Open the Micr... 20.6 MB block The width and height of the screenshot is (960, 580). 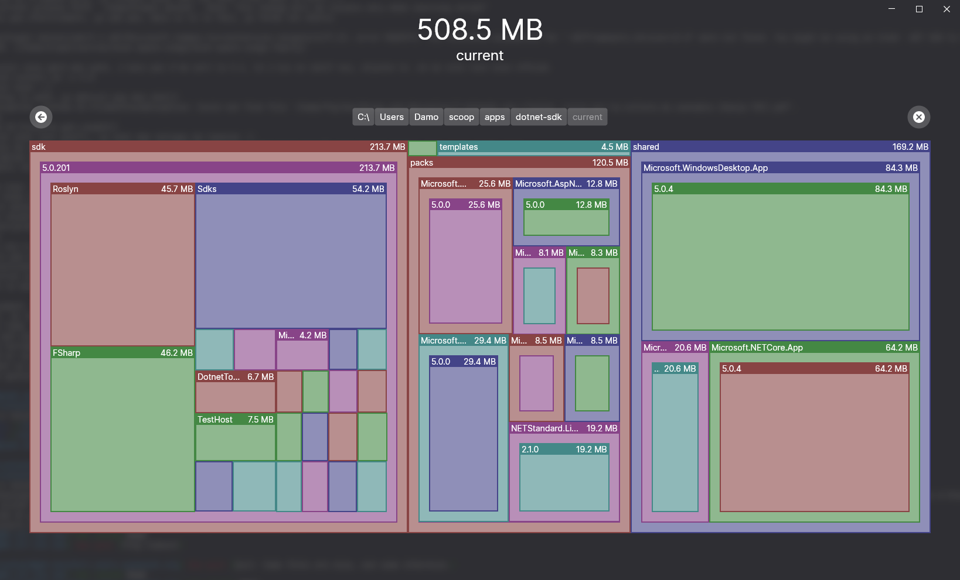(675, 432)
